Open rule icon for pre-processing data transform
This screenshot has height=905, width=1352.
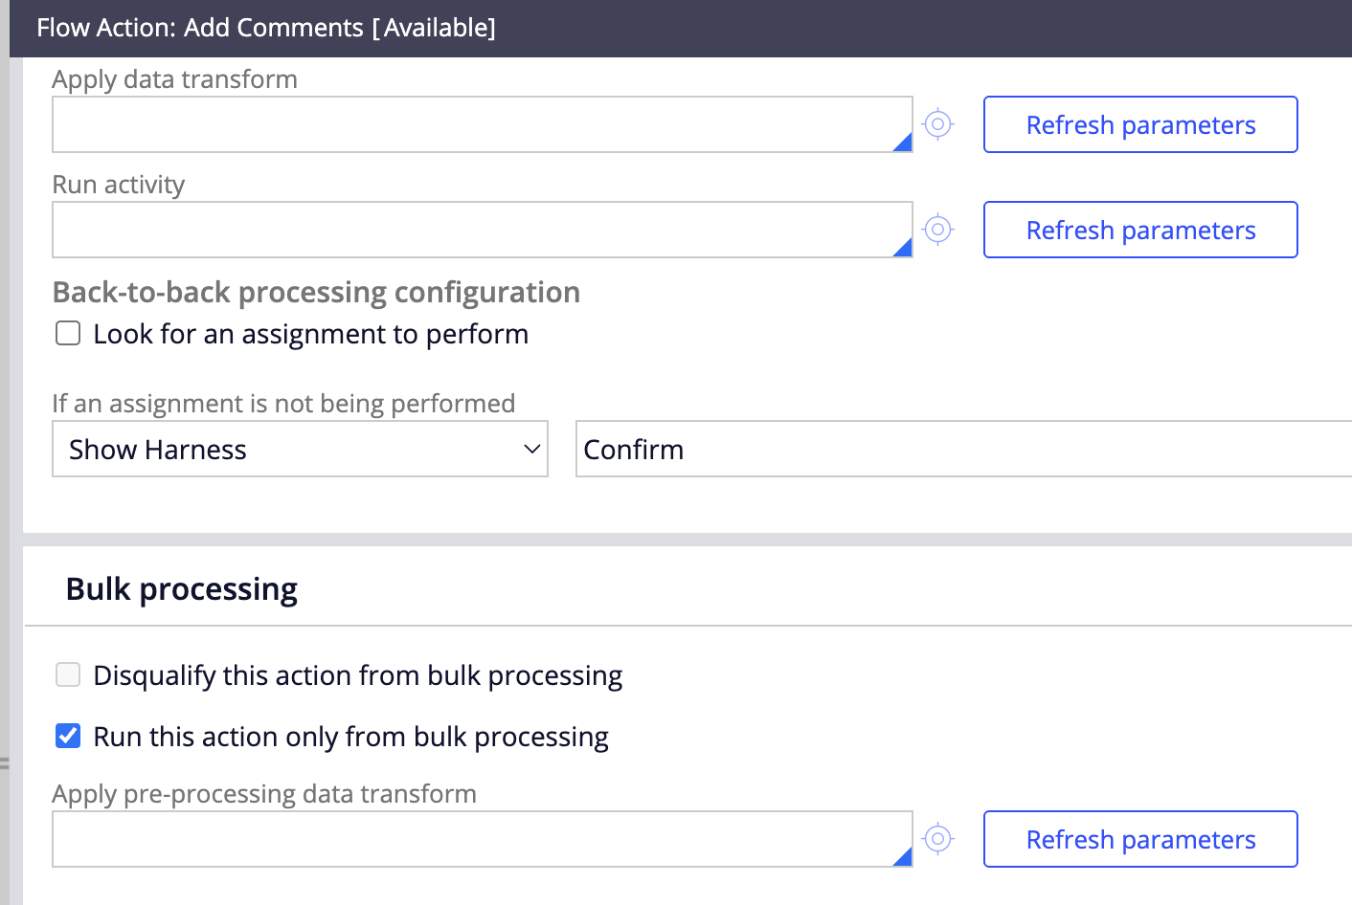937,839
